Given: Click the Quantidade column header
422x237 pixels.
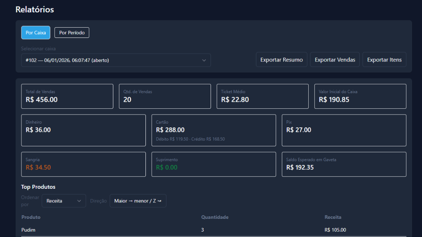Looking at the screenshot, I should 215,217.
